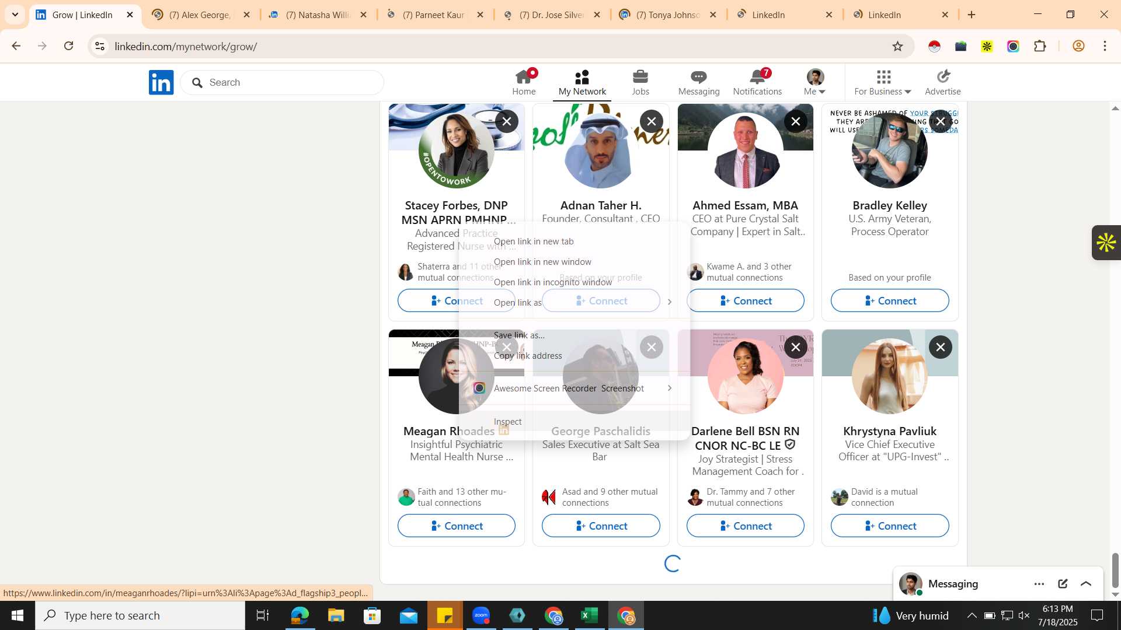Dismiss Darlene Bell suggestion card
The image size is (1121, 630).
pos(796,347)
